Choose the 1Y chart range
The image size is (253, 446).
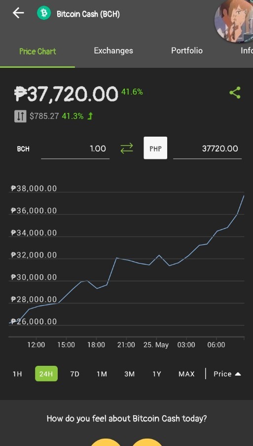157,374
